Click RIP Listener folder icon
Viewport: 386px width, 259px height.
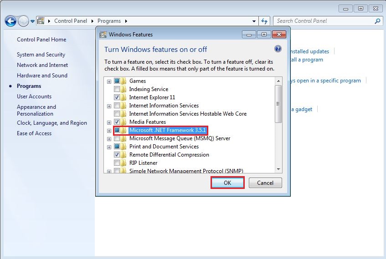124,163
